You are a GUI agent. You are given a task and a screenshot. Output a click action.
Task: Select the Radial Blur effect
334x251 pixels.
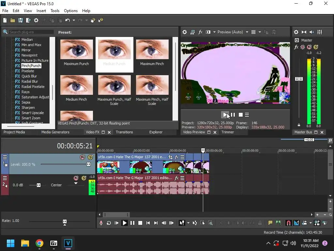[30, 81]
